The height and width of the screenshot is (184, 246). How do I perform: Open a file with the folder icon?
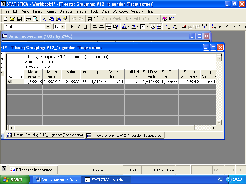(x=13, y=19)
